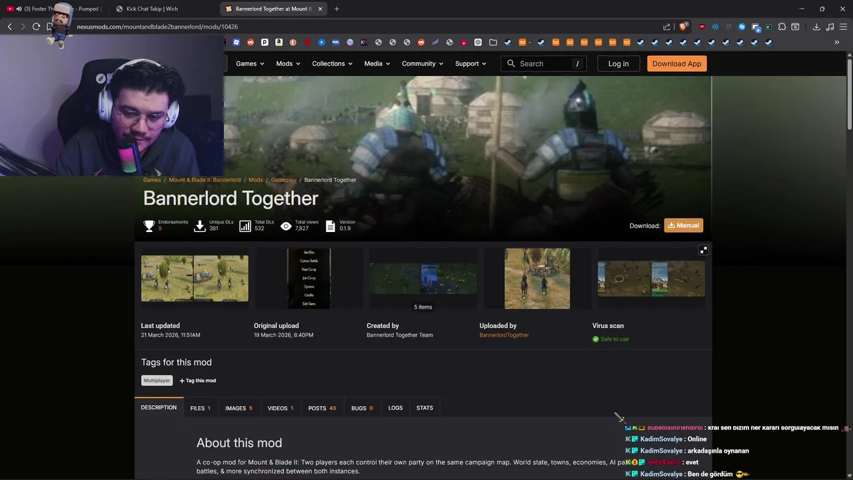This screenshot has height=480, width=853.
Task: Click the Tag this mod link
Action: pos(197,381)
